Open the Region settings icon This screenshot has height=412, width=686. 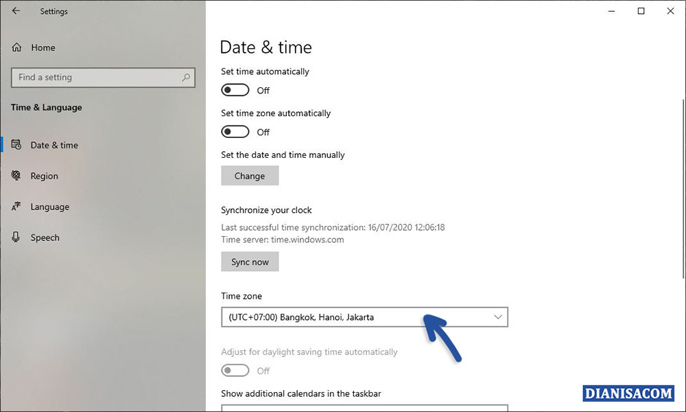click(x=15, y=176)
